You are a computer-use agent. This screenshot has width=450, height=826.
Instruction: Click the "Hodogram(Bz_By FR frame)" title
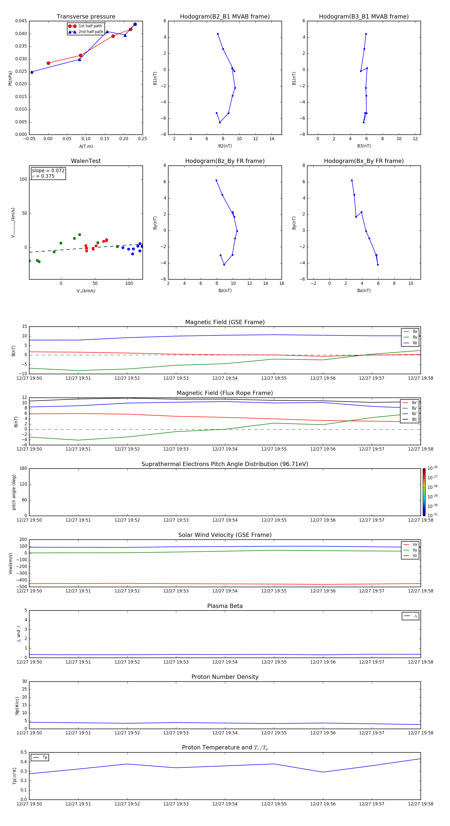tap(225, 161)
